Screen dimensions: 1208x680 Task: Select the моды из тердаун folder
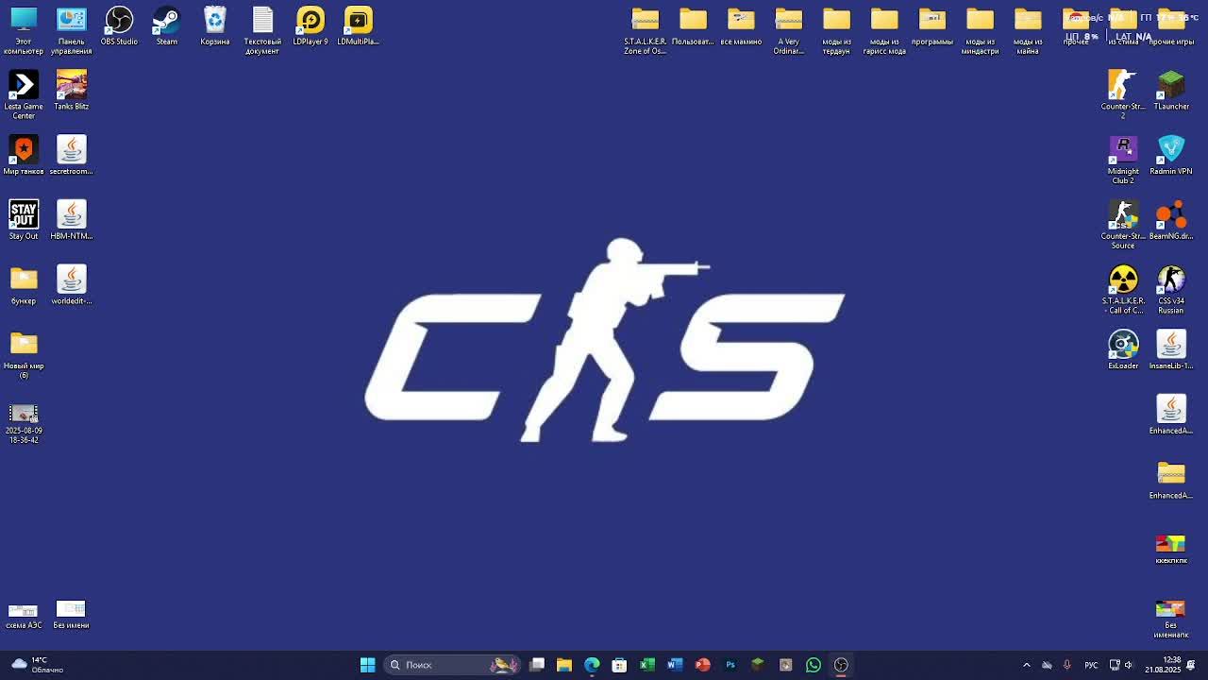837,30
